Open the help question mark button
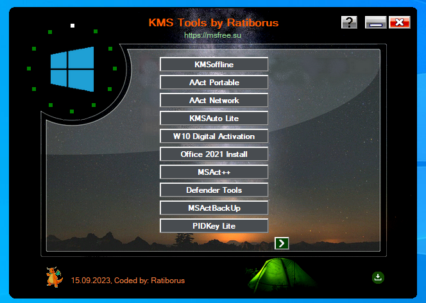The width and height of the screenshot is (426, 303). coord(349,23)
